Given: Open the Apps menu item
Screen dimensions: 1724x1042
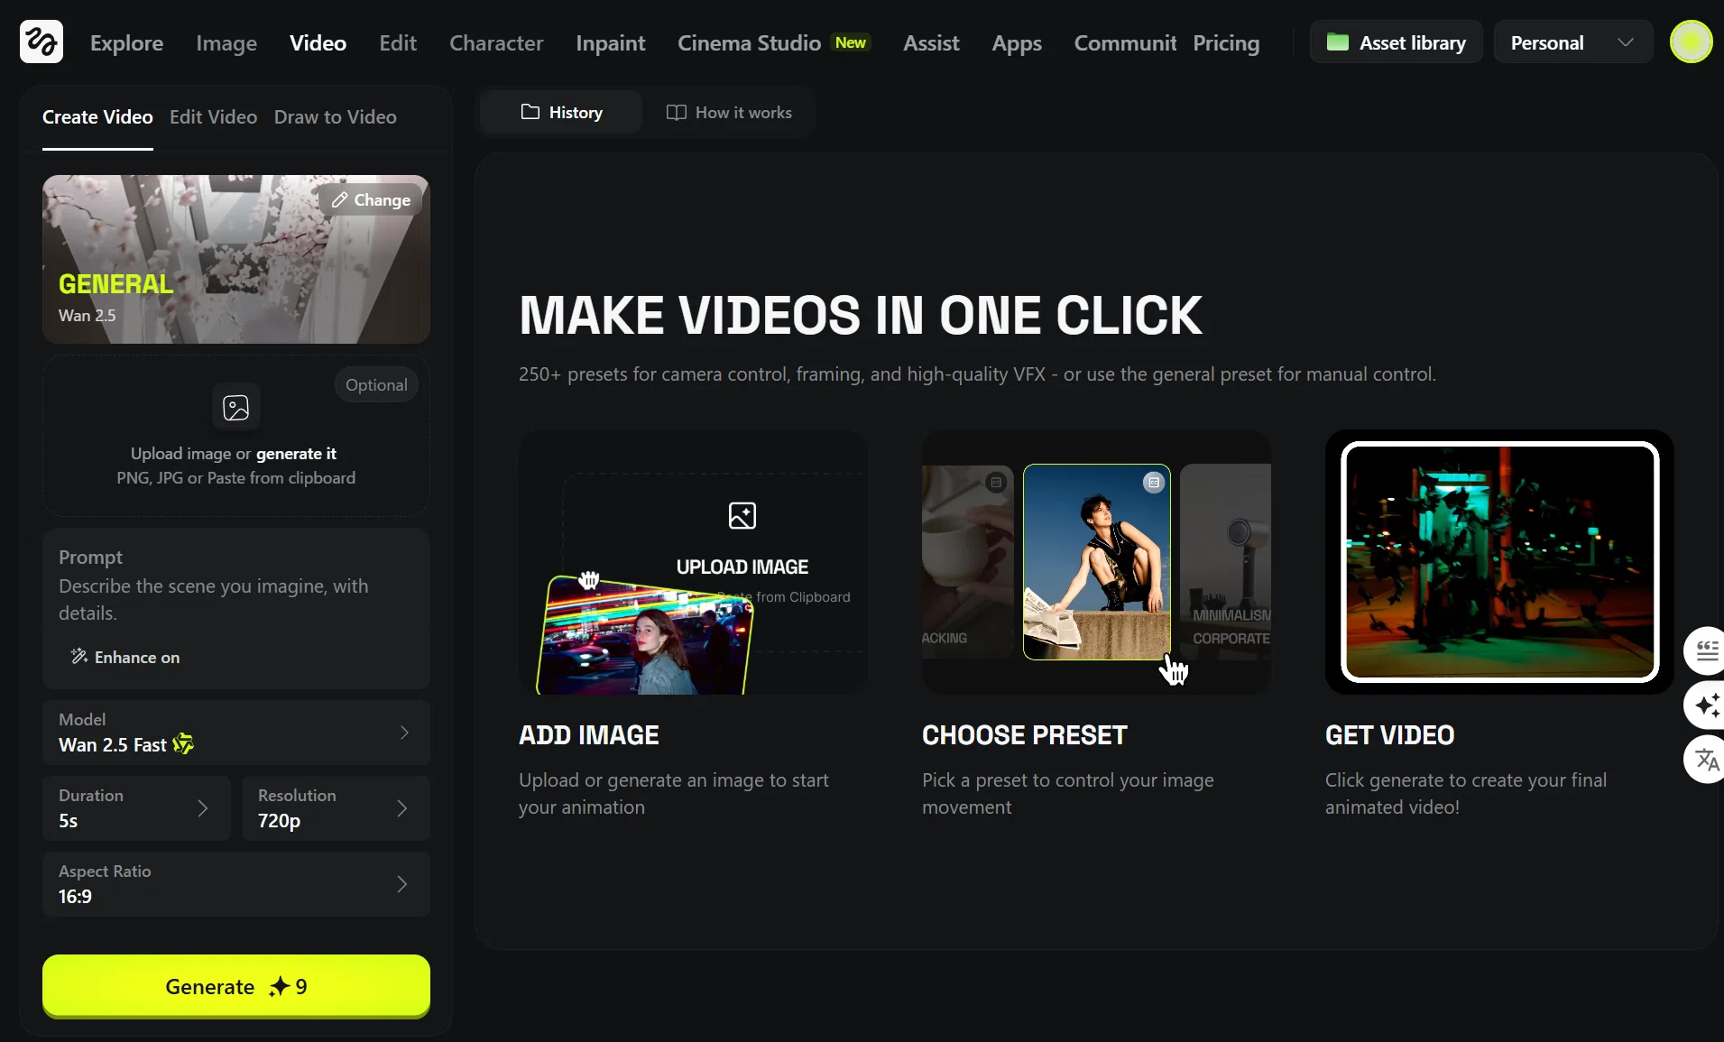Looking at the screenshot, I should coord(1016,42).
